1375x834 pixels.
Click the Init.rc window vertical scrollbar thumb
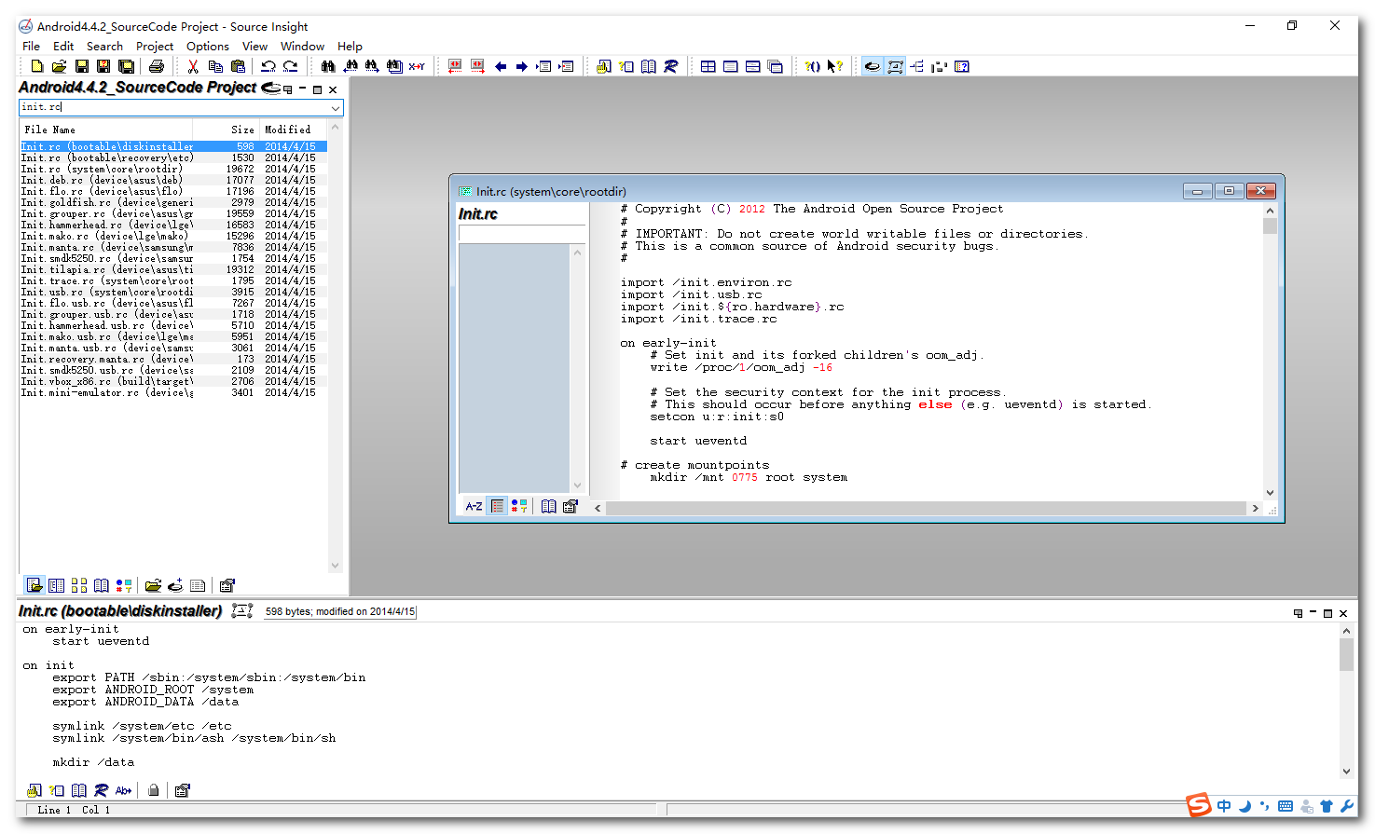tap(1270, 226)
